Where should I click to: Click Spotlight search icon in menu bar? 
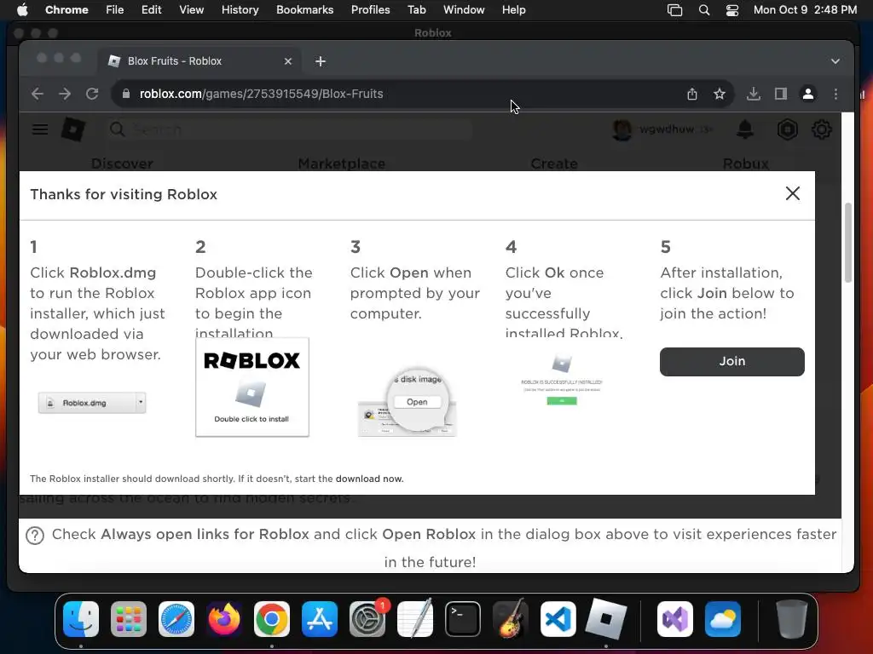703,10
